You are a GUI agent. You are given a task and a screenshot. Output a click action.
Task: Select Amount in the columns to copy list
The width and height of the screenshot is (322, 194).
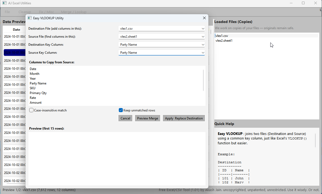coord(36,102)
